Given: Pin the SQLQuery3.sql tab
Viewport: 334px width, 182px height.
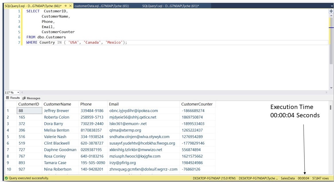Looking at the screenshot, I should click(66, 6).
